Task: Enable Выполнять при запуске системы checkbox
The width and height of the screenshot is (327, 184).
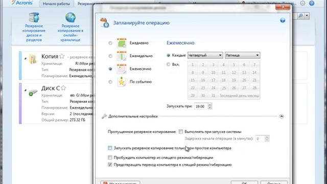Action: point(181,132)
